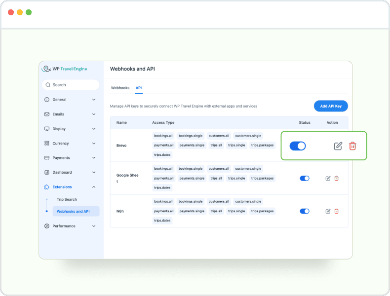The image size is (390, 296).
Task: Click the Access Type column header
Action: (163, 122)
